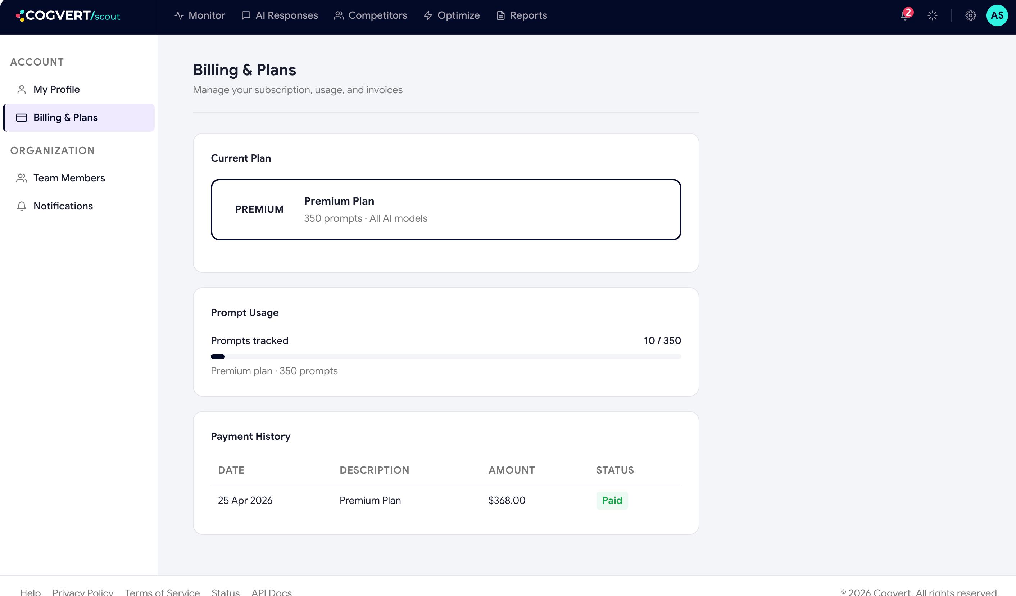Open the Status footer link
The height and width of the screenshot is (596, 1016).
pyautogui.click(x=226, y=592)
